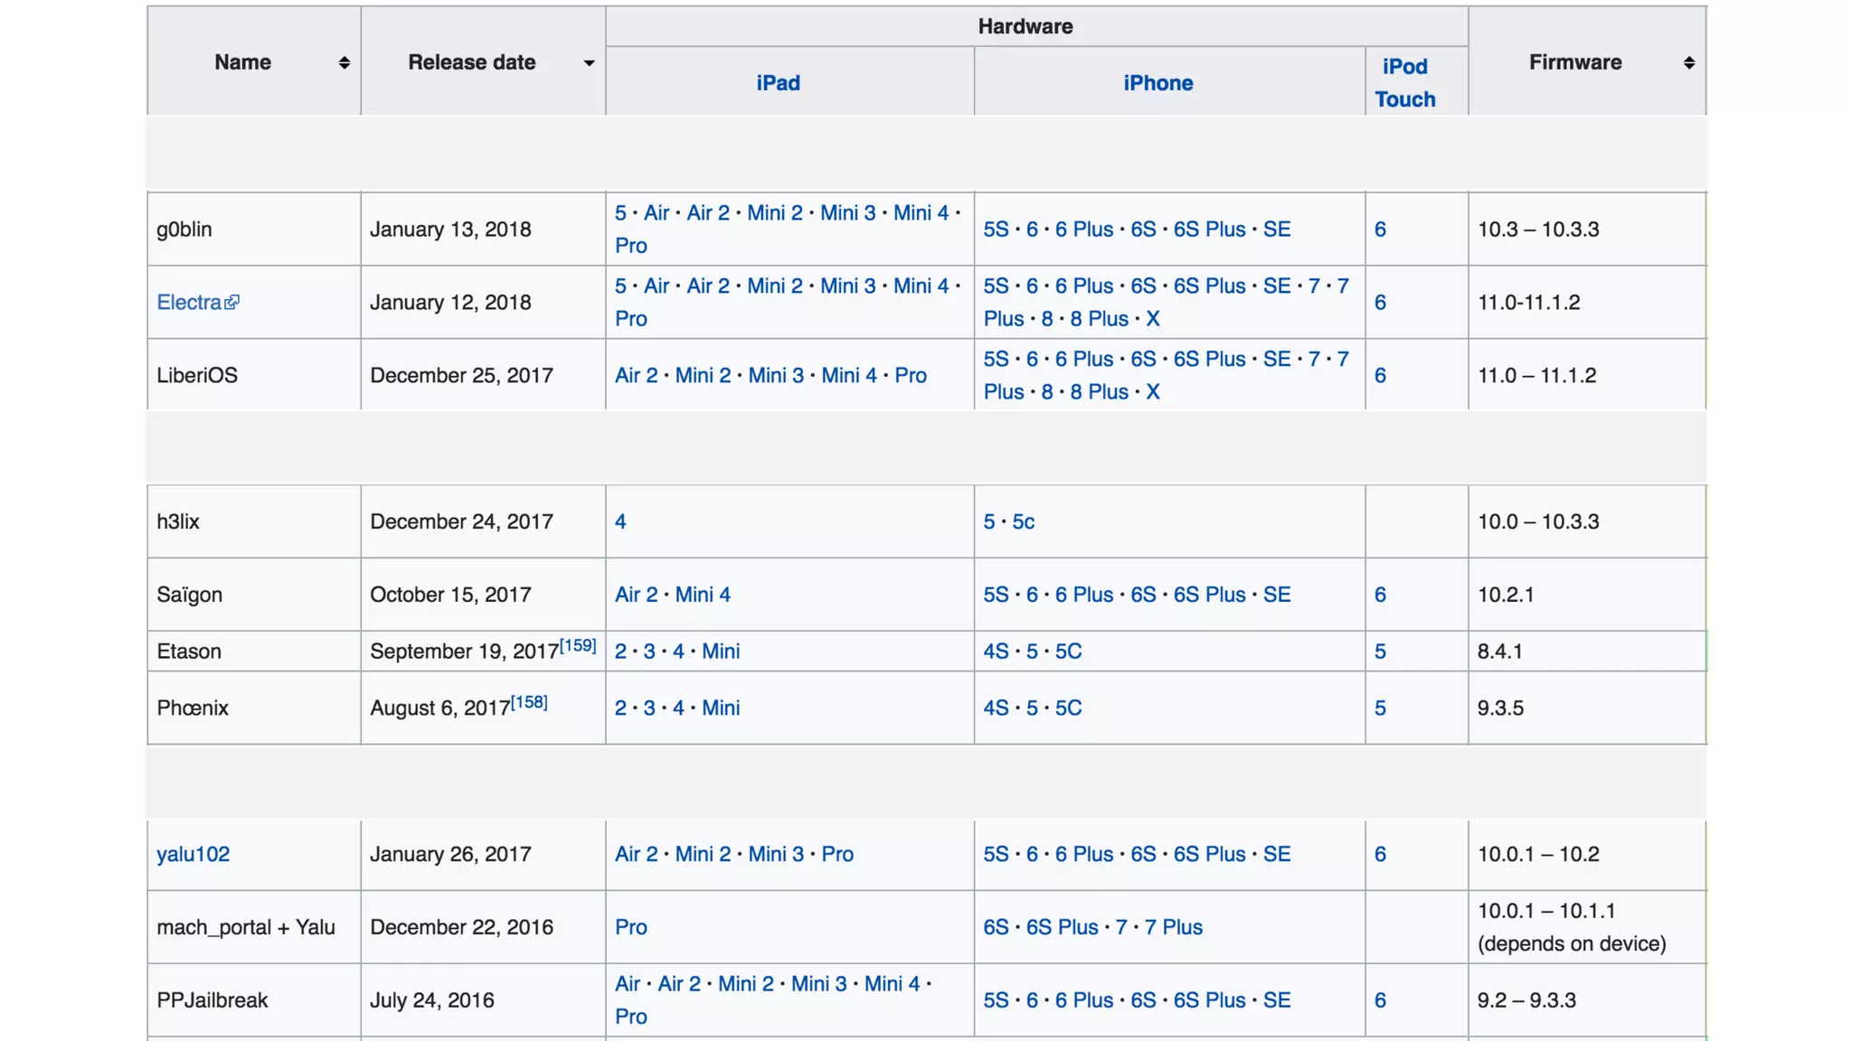Sort table by Firmware column arrows
Viewport: 1852px width, 1041px height.
1688,62
